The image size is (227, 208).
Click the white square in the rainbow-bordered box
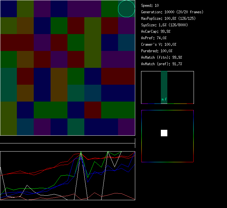[x=164, y=133]
